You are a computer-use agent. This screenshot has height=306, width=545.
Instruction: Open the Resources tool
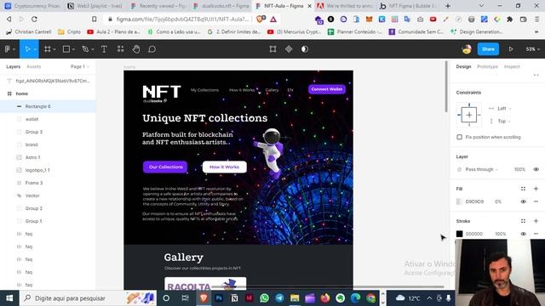coord(120,49)
